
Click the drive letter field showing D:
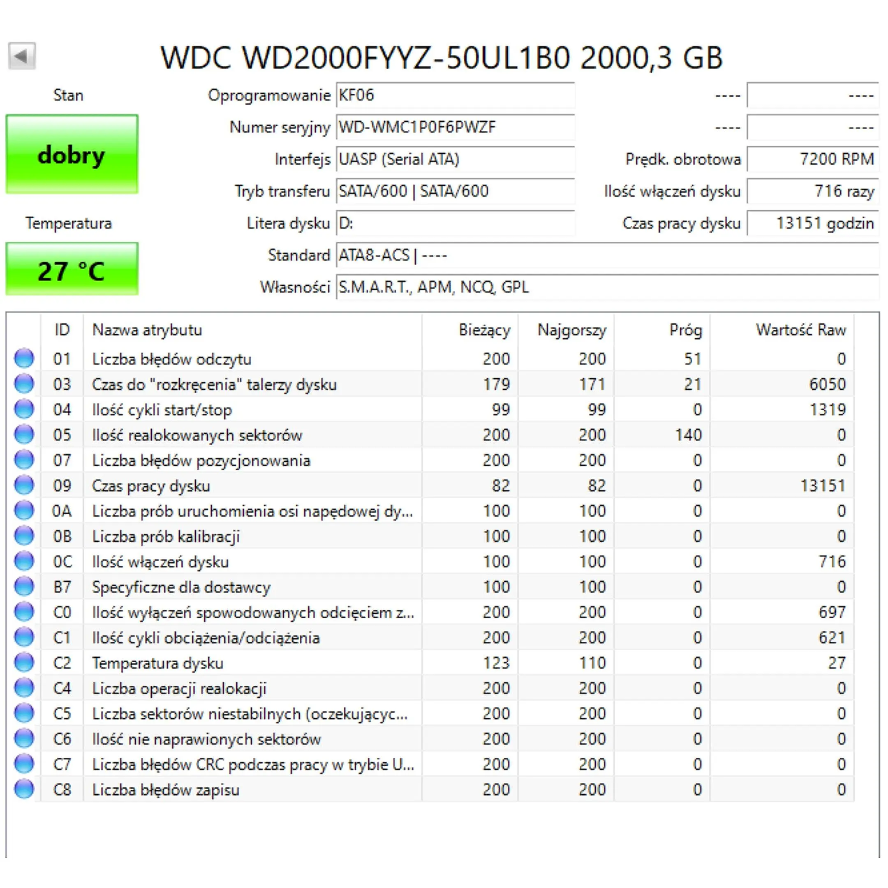pyautogui.click(x=456, y=223)
